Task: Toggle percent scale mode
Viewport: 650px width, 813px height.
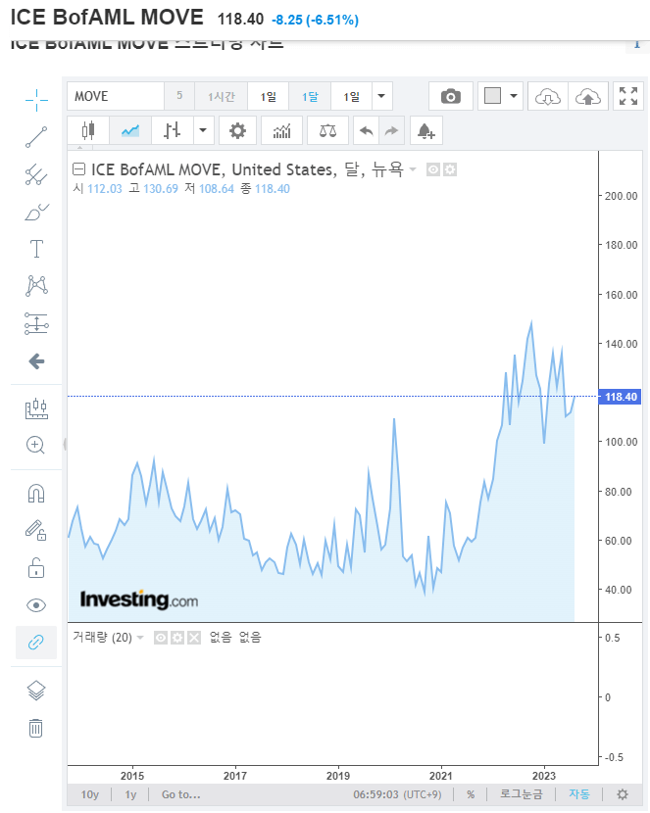Action: (x=471, y=794)
